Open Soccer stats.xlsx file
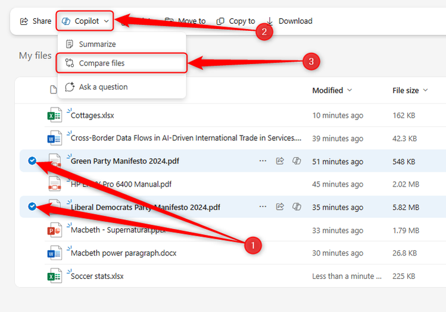This screenshot has height=312, width=446. click(x=97, y=276)
